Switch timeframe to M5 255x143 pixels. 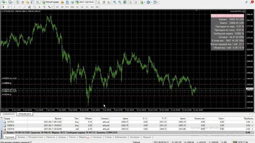point(62,7)
